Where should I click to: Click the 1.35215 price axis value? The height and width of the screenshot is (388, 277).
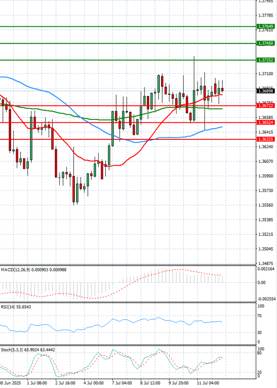click(x=265, y=234)
